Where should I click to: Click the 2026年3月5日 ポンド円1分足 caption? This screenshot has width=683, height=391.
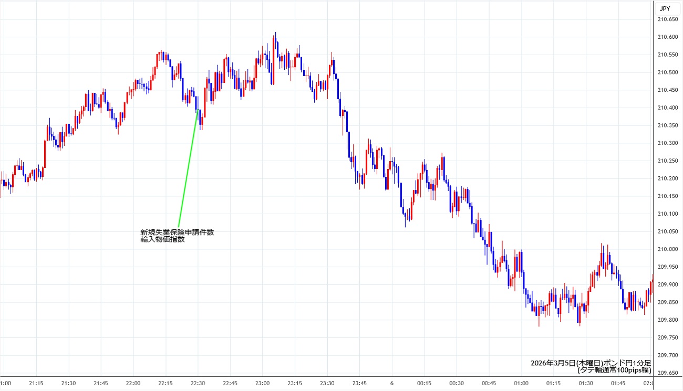tap(591, 363)
